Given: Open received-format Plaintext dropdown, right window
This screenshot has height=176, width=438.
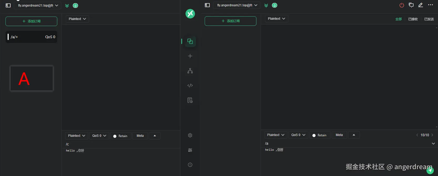Looking at the screenshot, I should pos(276,19).
